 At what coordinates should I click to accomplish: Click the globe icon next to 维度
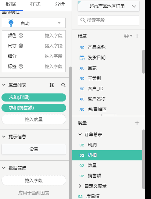(126, 36)
